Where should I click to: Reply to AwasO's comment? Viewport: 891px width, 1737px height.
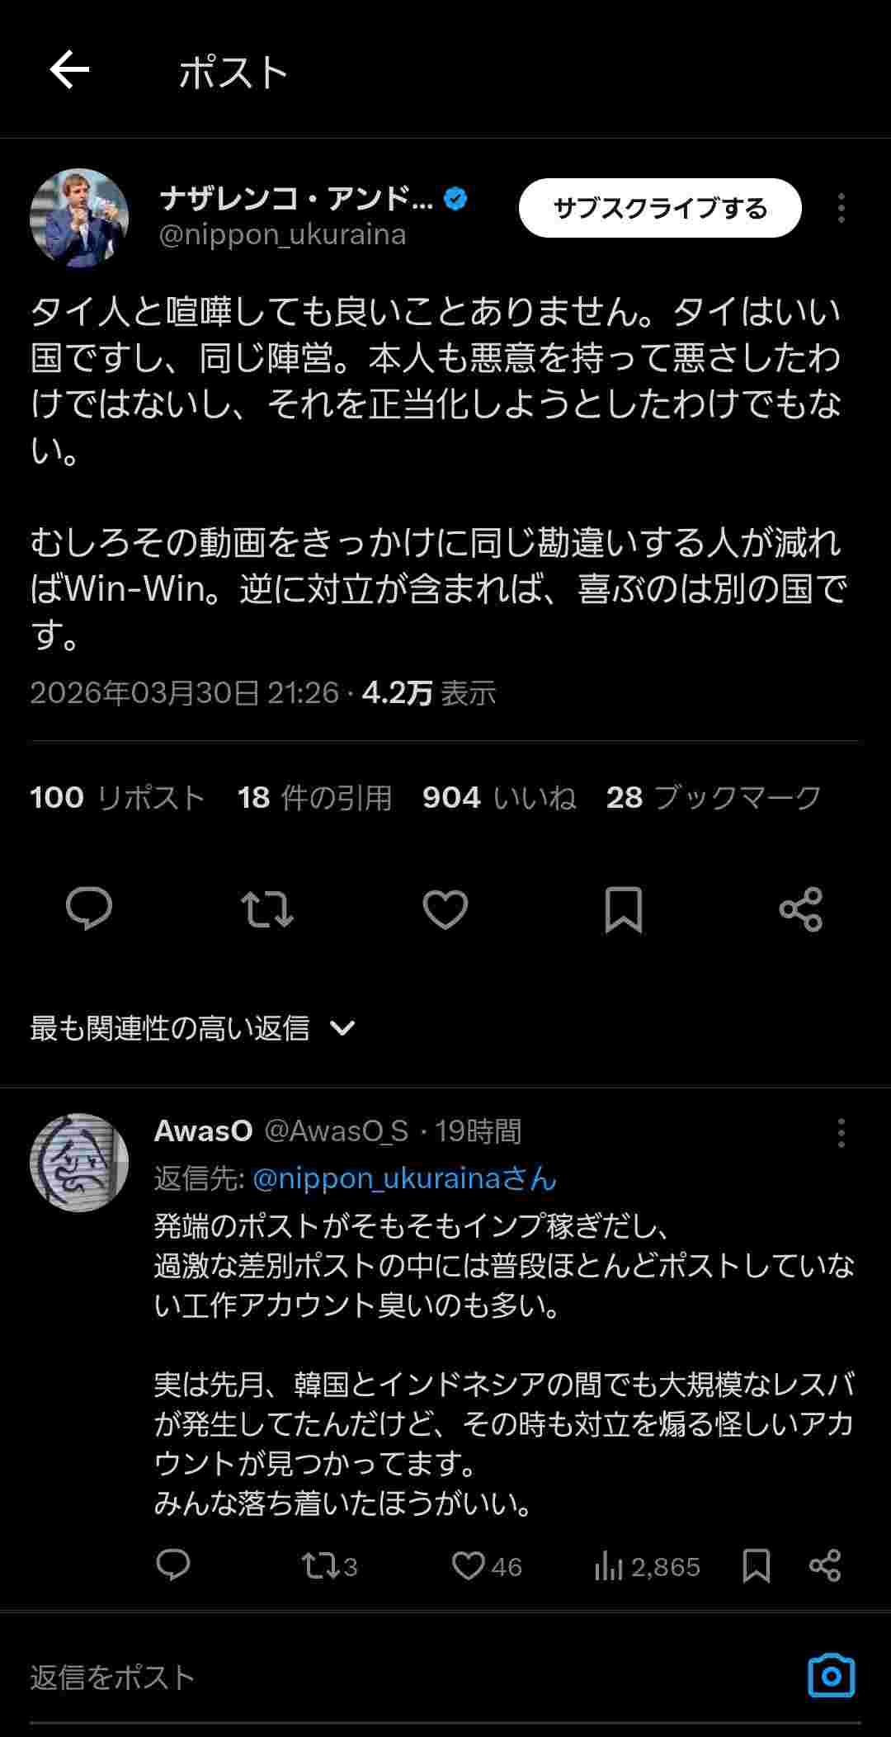(173, 1565)
